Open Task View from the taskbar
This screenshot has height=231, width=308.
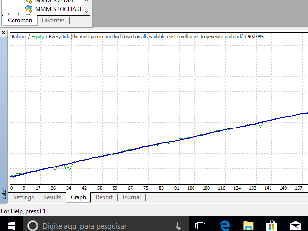click(200, 225)
